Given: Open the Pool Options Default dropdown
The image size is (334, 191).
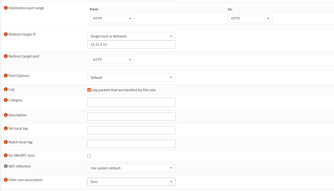Looking at the screenshot, I should (131, 78).
